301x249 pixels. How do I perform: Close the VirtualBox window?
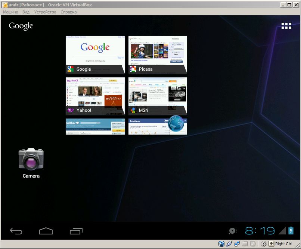click(x=296, y=5)
